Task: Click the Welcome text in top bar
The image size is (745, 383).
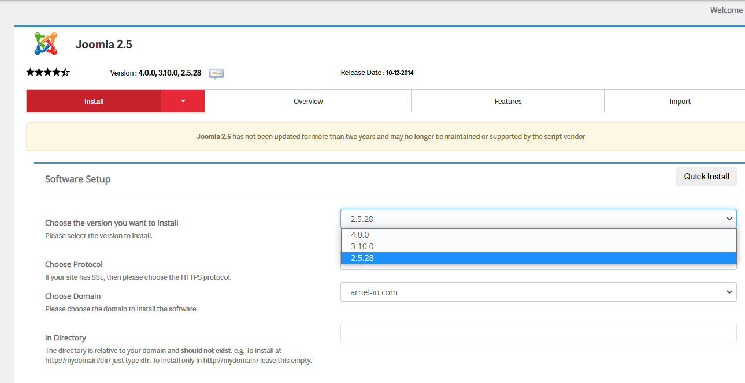Action: pyautogui.click(x=726, y=10)
